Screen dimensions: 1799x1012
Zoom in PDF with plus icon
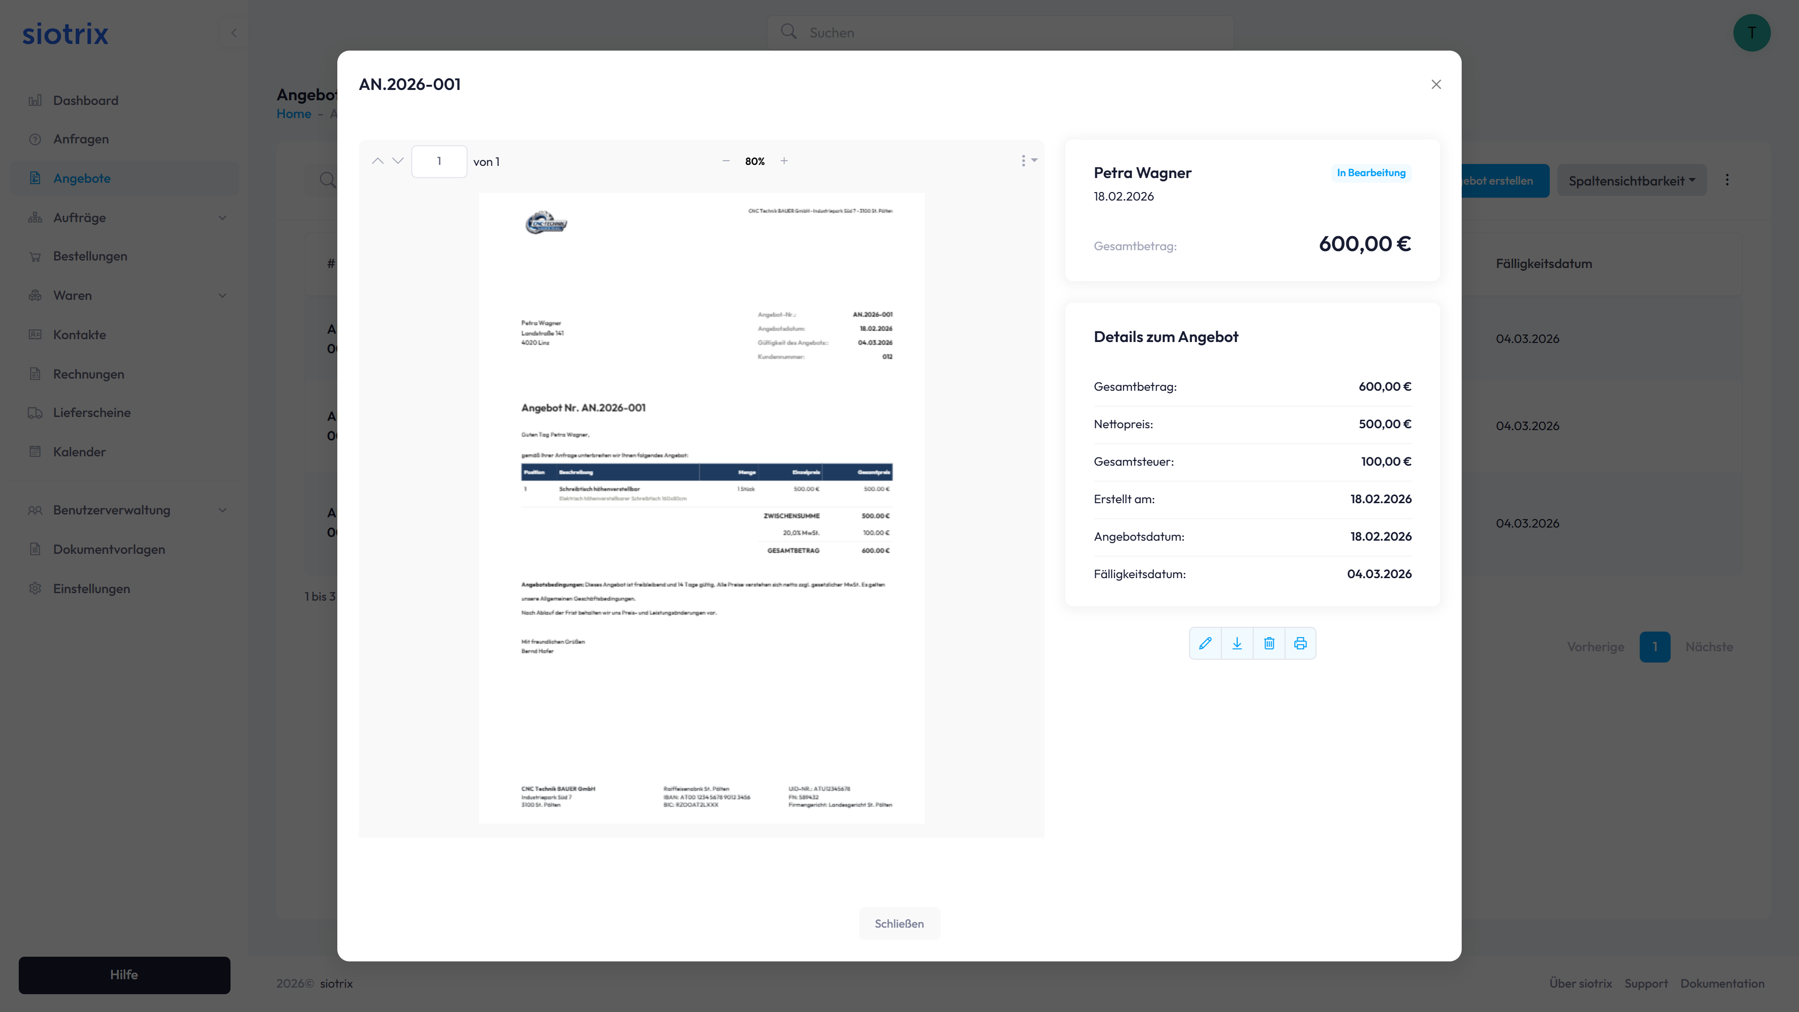pyautogui.click(x=784, y=161)
